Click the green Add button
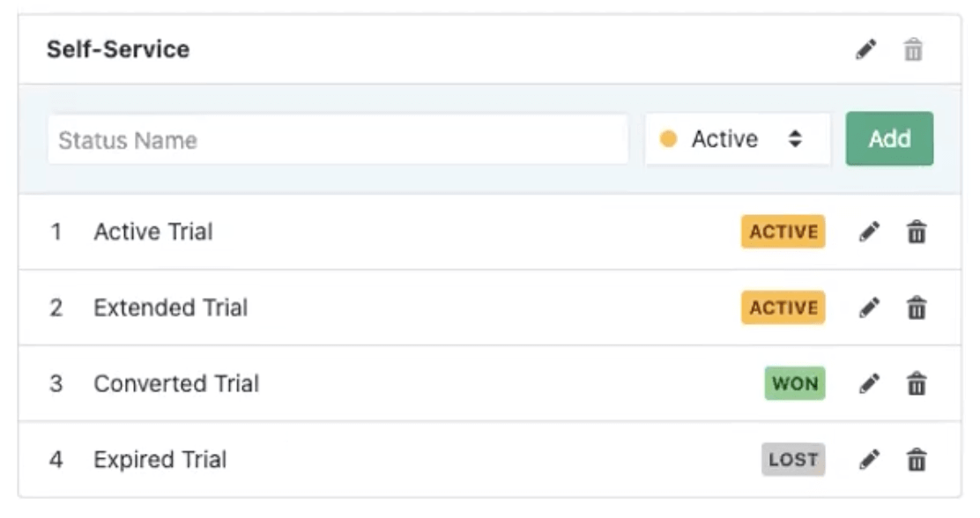The width and height of the screenshot is (980, 518). [x=889, y=139]
